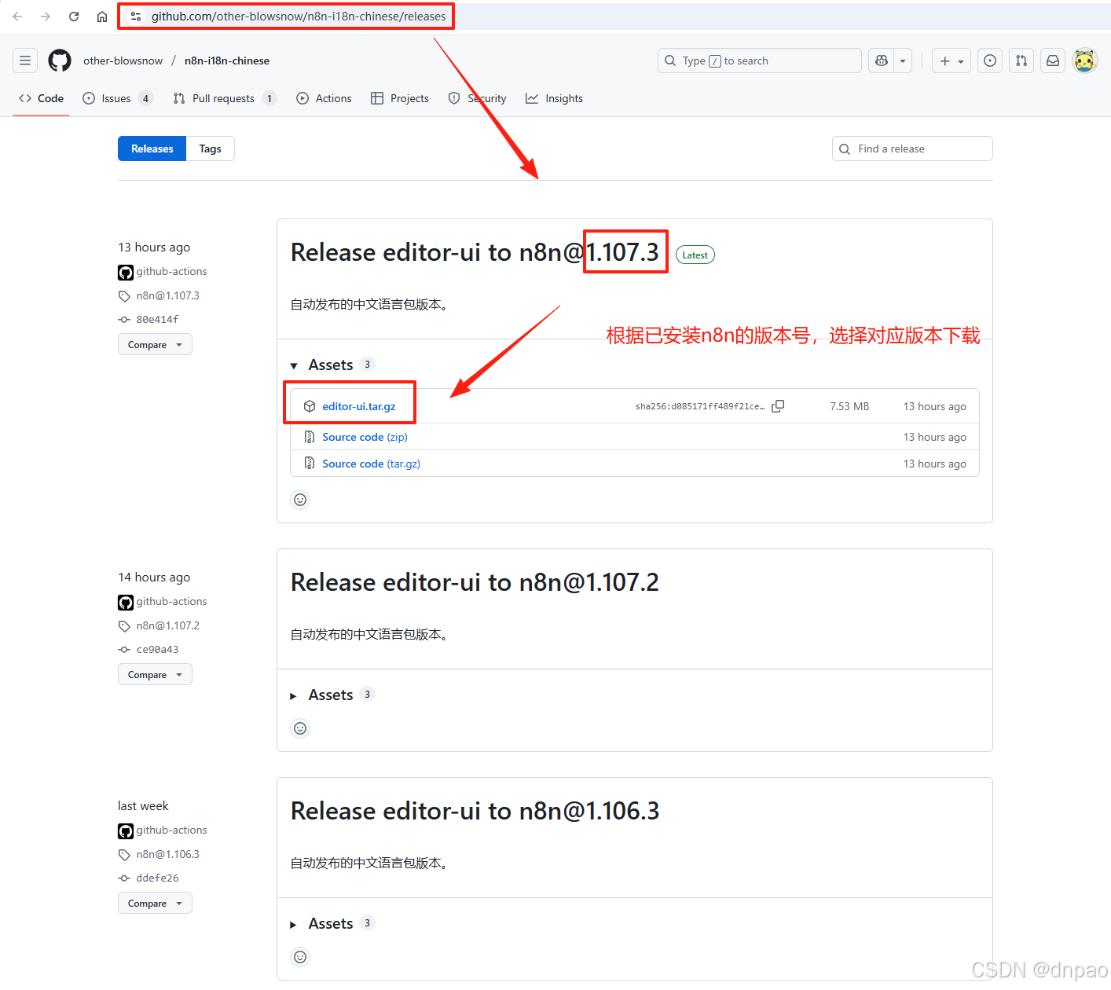
Task: Go back in browser history
Action: [17, 16]
